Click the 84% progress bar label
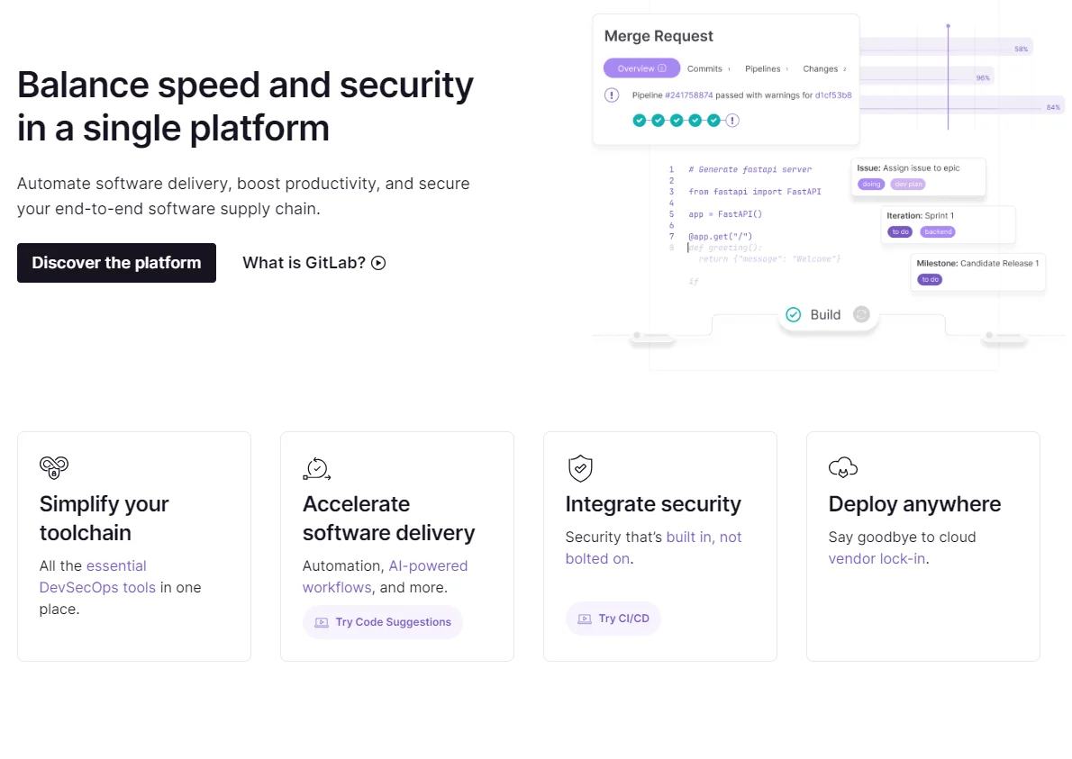The image size is (1072, 759). [1054, 107]
